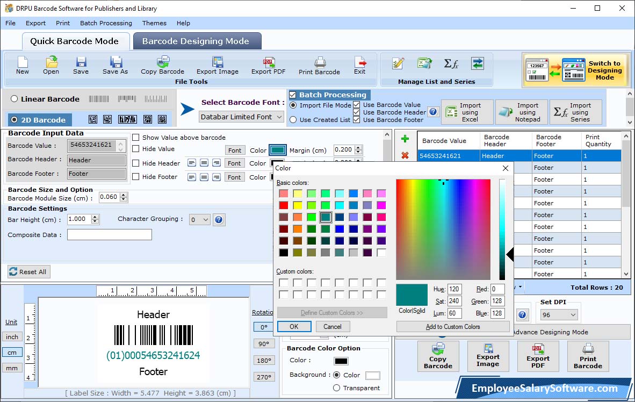Viewport: 635px width, 402px height.
Task: Open a file with Open icon
Action: (x=51, y=66)
